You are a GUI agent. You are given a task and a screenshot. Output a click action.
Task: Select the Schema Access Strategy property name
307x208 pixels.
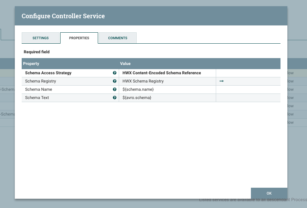(48, 73)
